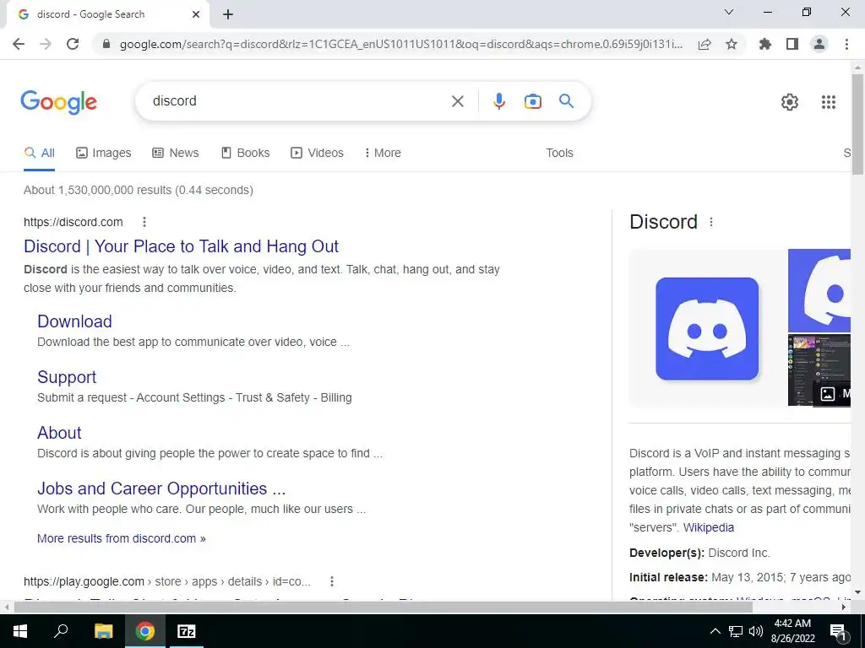Click the horizontal page scrollbar
865x648 pixels.
point(383,607)
